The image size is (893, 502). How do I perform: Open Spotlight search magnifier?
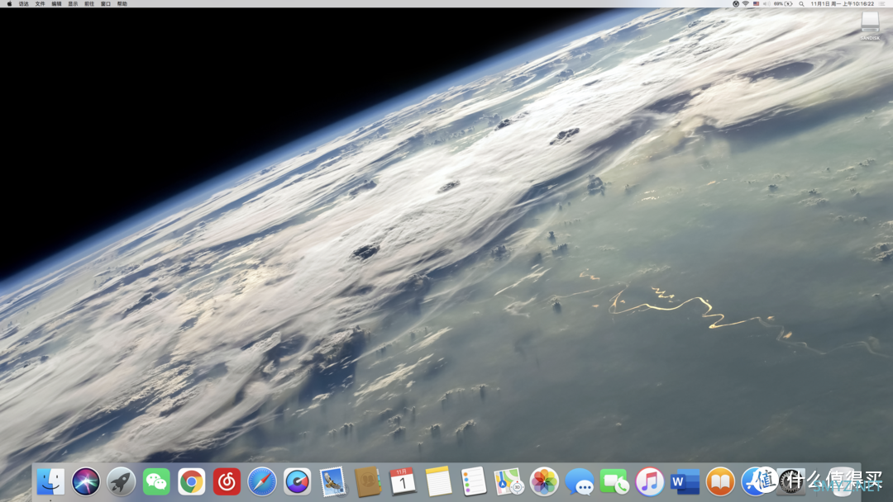click(801, 4)
